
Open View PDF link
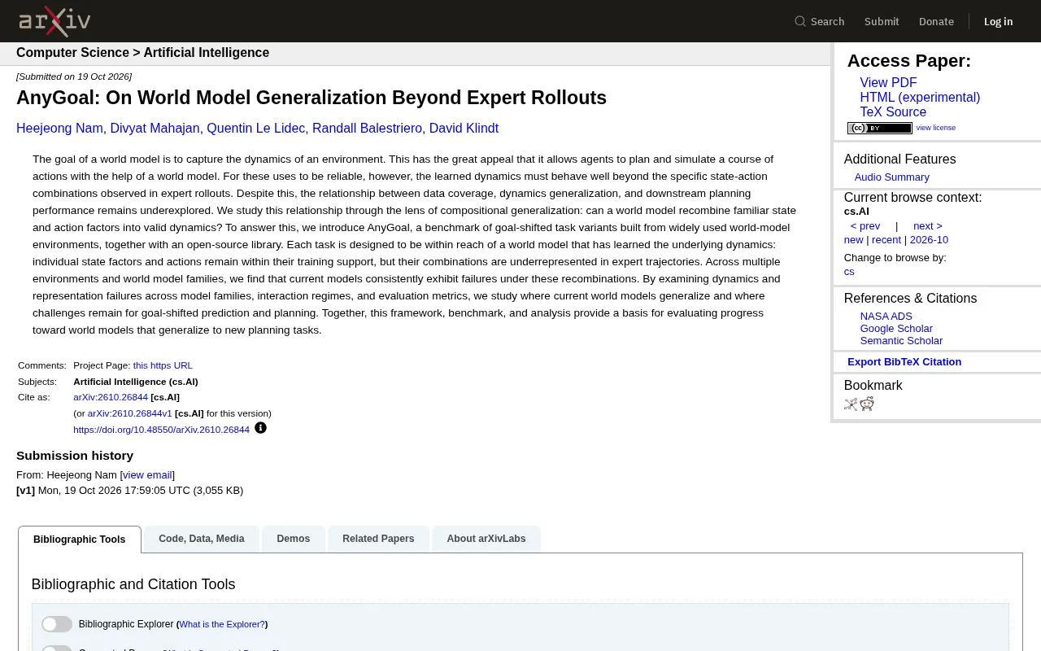(888, 83)
